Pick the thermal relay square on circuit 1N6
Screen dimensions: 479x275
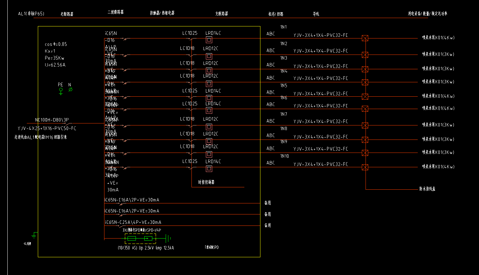[x=209, y=110]
